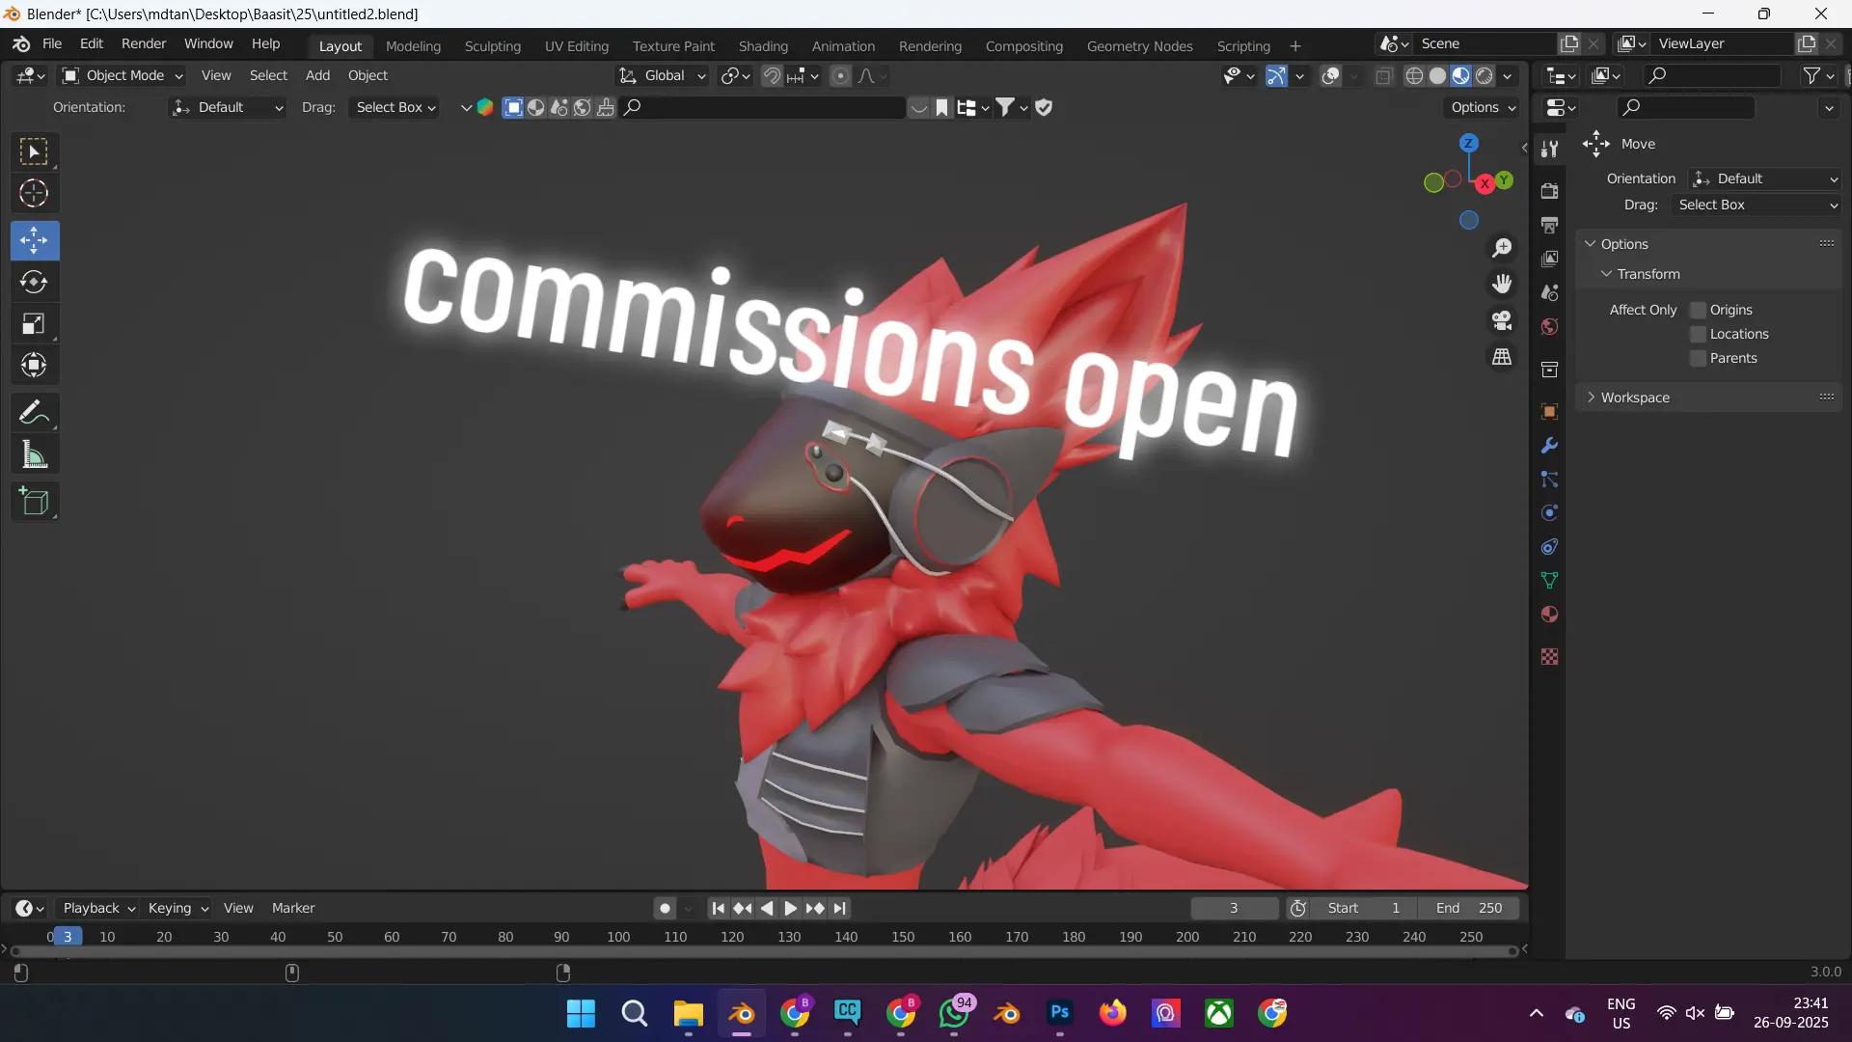The height and width of the screenshot is (1042, 1852).
Task: Switch to the Shading workspace tab
Action: pos(763,46)
